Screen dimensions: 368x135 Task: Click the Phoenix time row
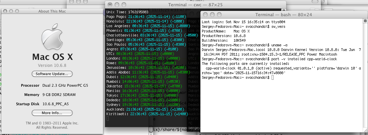point(144,30)
